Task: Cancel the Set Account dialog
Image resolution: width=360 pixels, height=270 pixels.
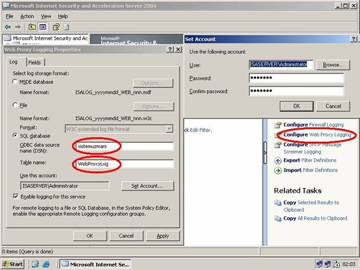Action: coord(333,106)
